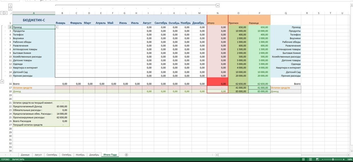Switch to the Август sheet tab
The height and width of the screenshot is (162, 353).
point(38,155)
